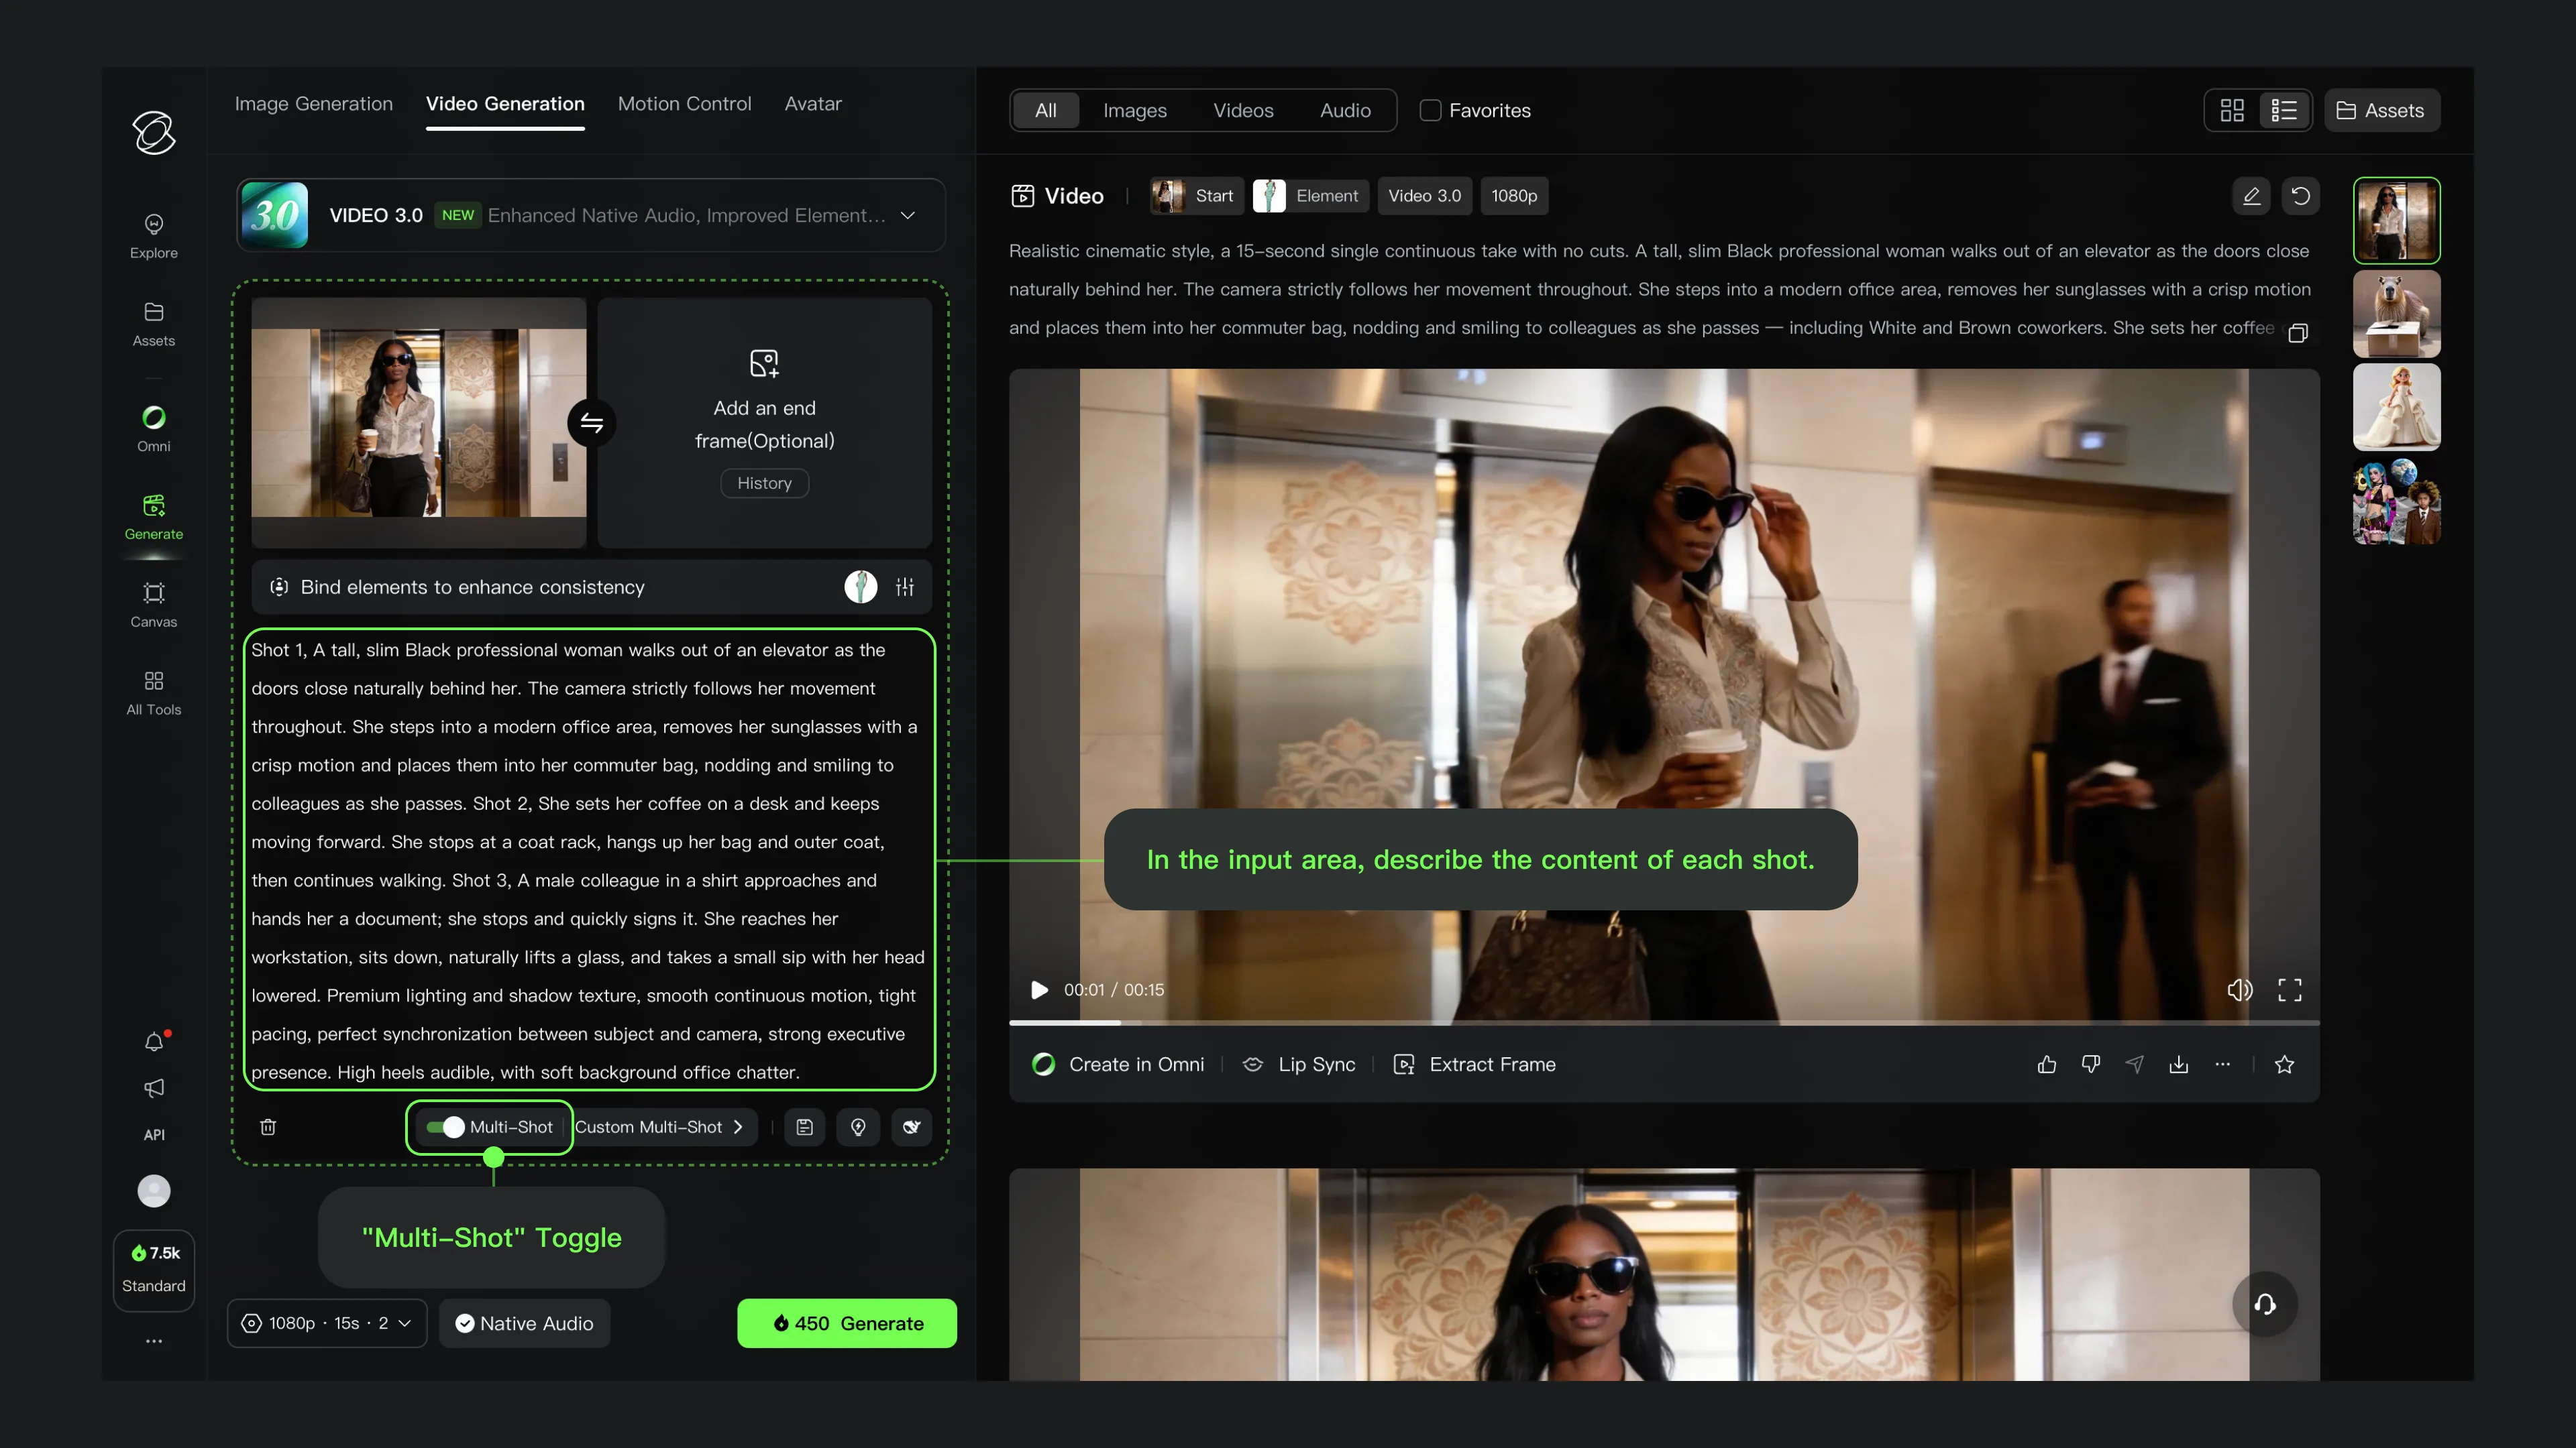
Task: Open the 1080p · 15s settings dropdown
Action: pos(326,1322)
